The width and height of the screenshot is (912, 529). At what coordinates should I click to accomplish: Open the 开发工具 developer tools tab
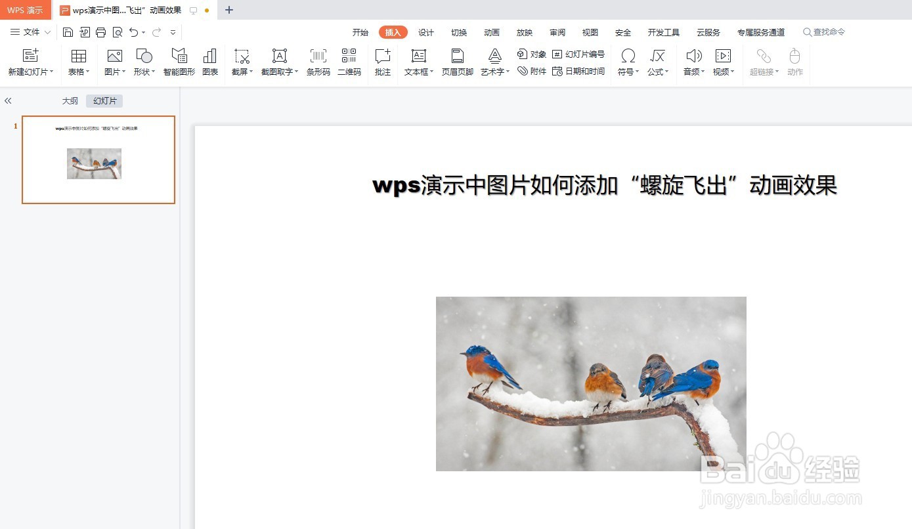[x=664, y=32]
